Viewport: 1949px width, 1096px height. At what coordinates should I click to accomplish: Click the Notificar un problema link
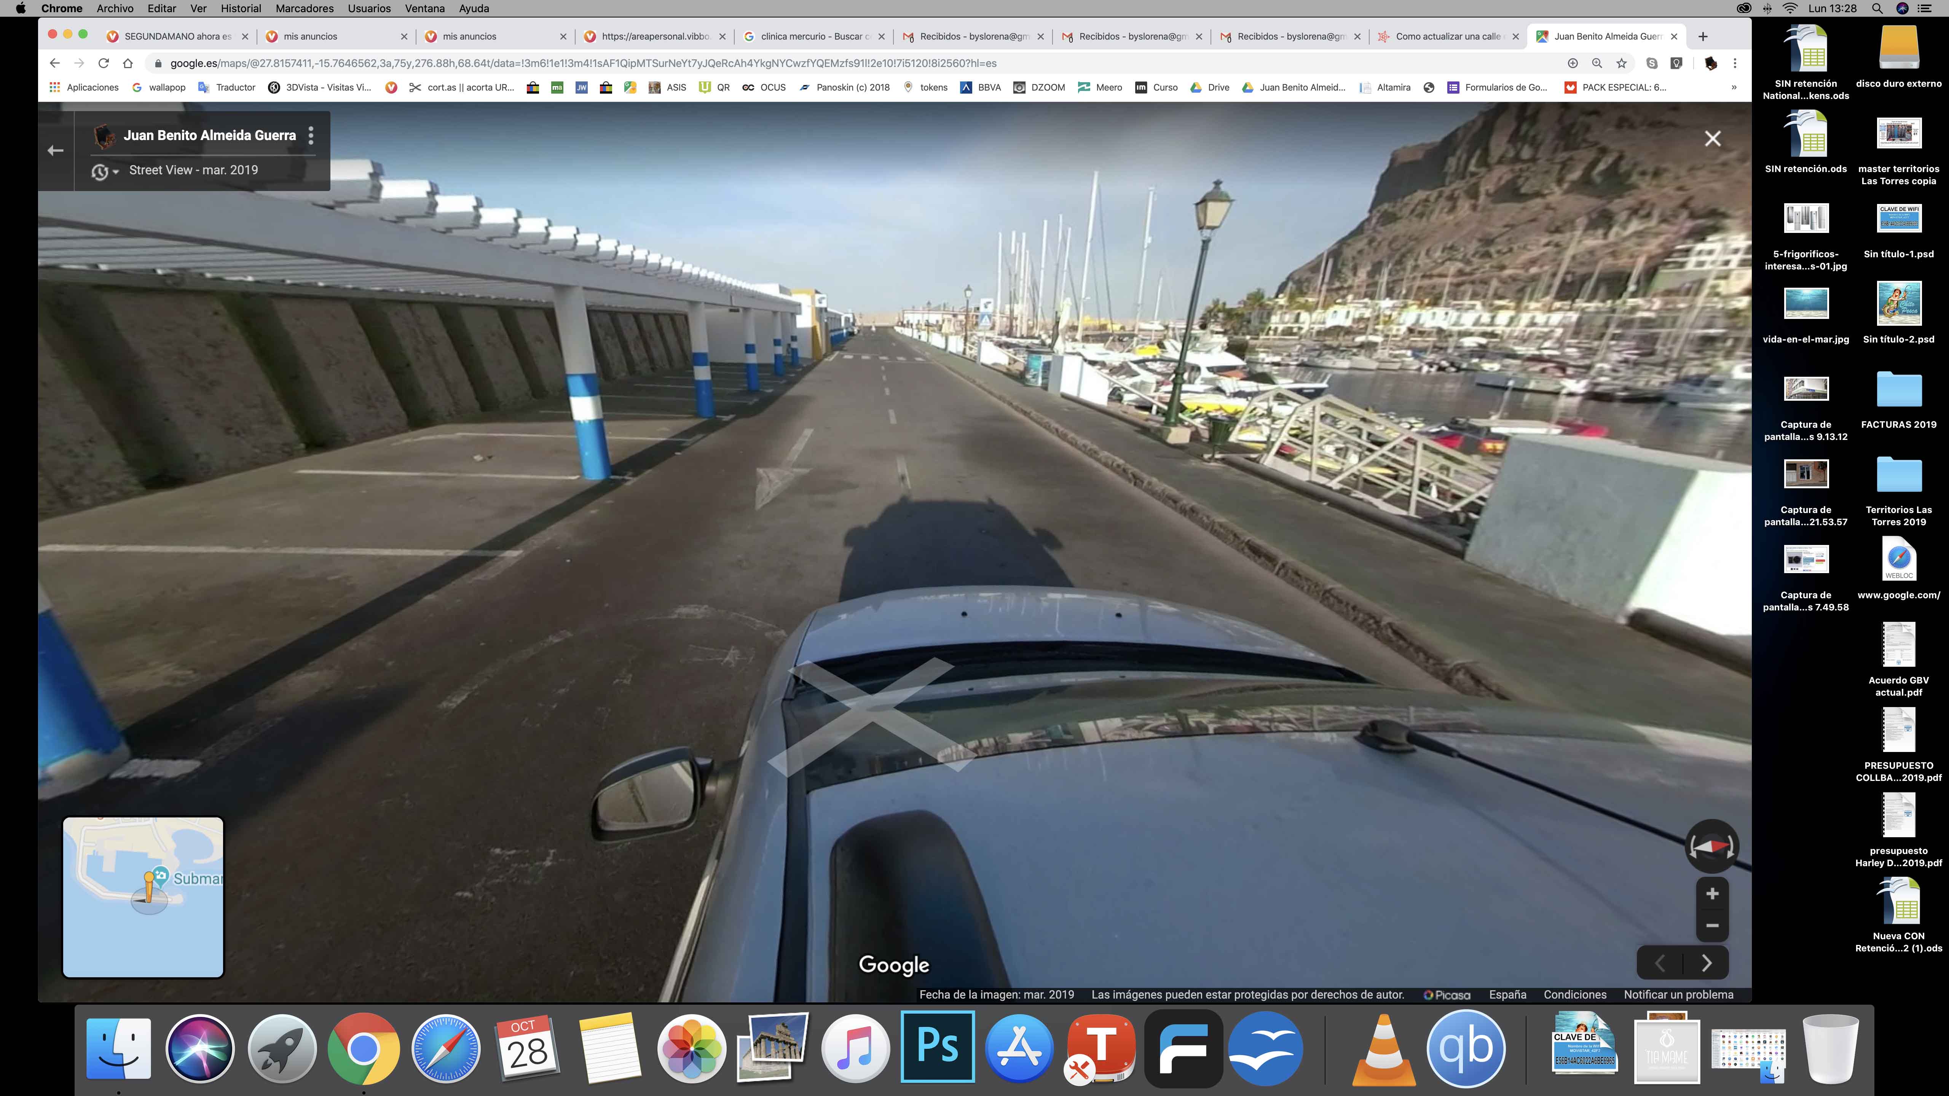[1678, 995]
